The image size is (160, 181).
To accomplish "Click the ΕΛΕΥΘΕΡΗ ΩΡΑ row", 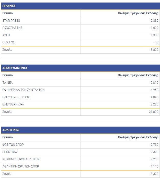I will 13,104.
